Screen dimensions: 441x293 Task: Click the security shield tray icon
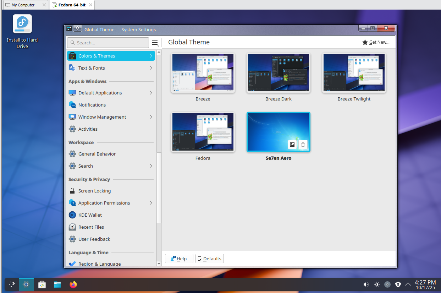(x=398, y=284)
